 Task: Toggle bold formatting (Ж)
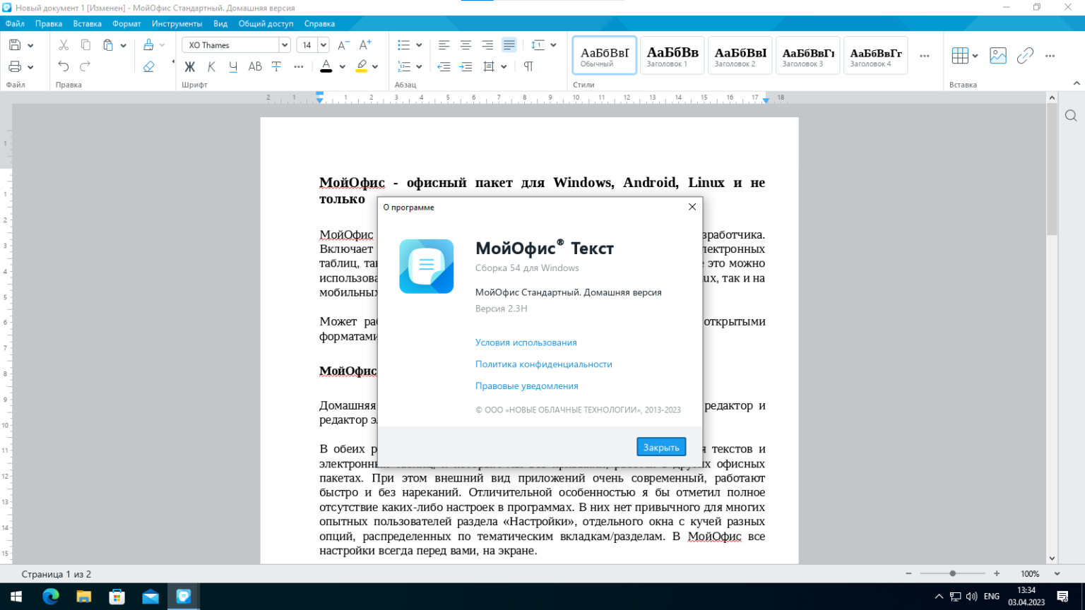click(x=189, y=66)
